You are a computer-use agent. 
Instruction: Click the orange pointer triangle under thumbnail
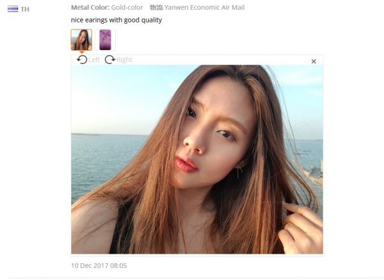tap(82, 53)
